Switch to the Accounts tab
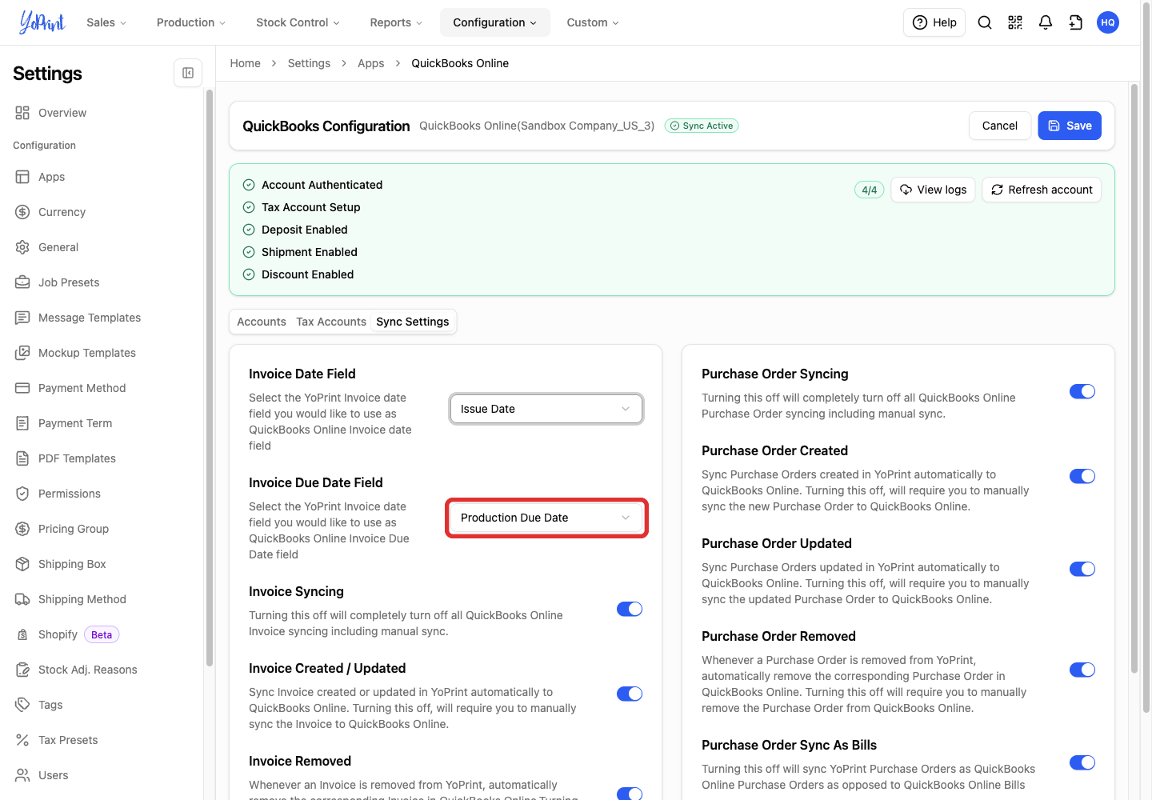Viewport: 1152px width, 800px height. tap(262, 322)
